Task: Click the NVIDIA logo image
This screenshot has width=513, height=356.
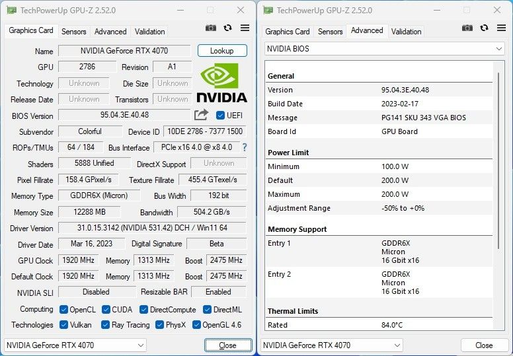Action: click(x=221, y=83)
